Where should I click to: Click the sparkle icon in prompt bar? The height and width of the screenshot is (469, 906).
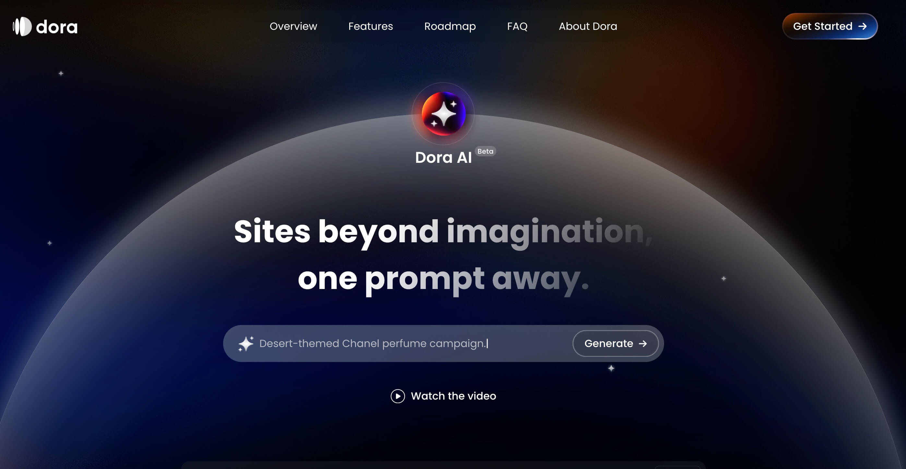pos(245,344)
